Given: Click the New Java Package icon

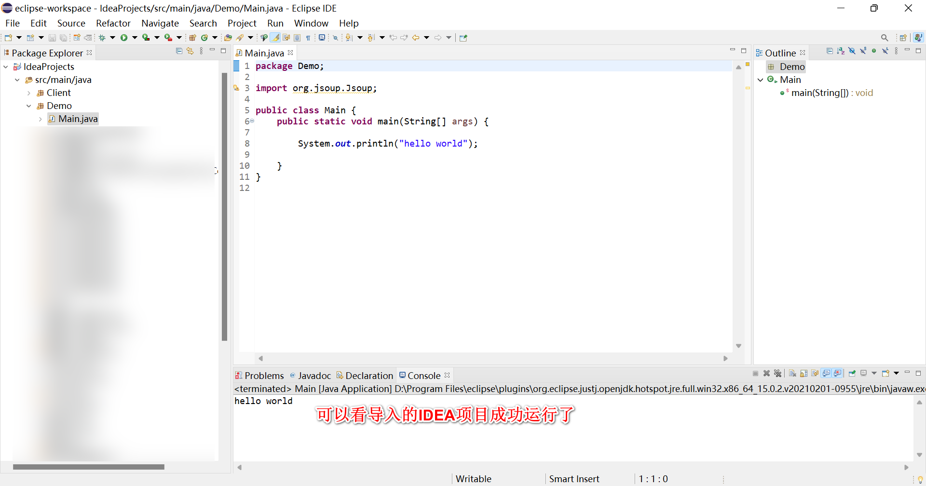Looking at the screenshot, I should (x=192, y=38).
